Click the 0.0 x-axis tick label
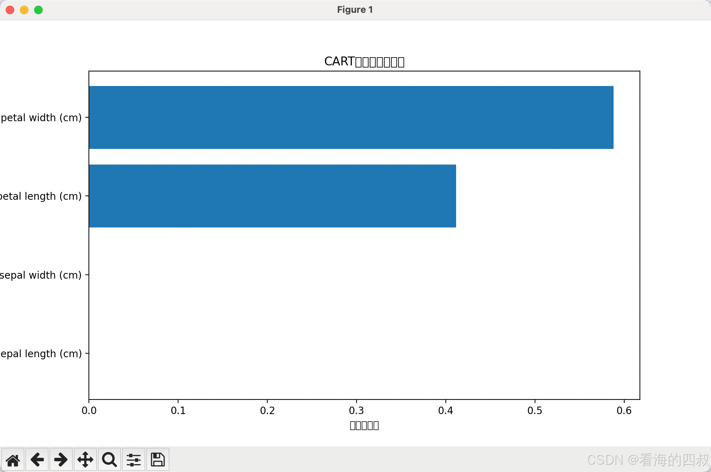Image resolution: width=711 pixels, height=472 pixels. [x=89, y=411]
